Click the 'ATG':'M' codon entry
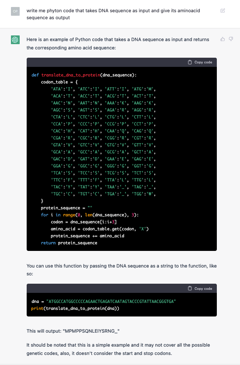The width and height of the screenshot is (240, 365). pyautogui.click(x=143, y=89)
